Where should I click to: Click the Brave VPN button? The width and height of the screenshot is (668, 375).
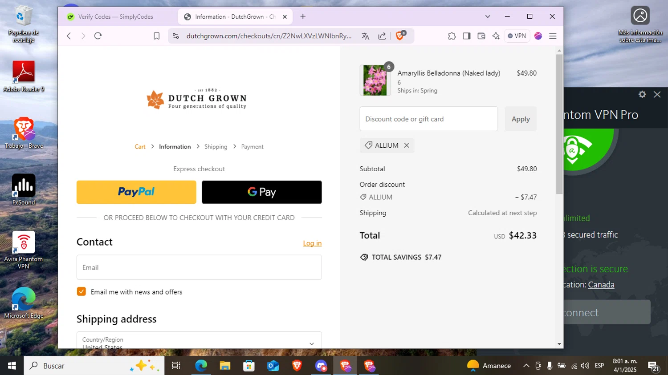pos(517,36)
